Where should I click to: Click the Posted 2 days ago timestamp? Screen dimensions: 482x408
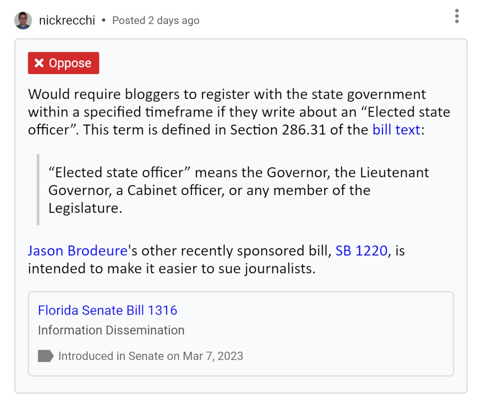pos(155,21)
